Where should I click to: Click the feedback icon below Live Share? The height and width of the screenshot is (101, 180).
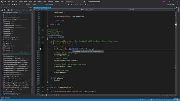tap(177, 4)
